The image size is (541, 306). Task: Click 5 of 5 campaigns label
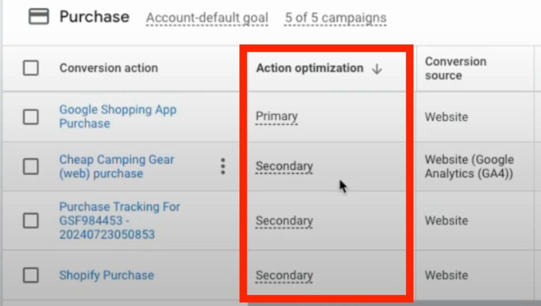click(x=335, y=17)
